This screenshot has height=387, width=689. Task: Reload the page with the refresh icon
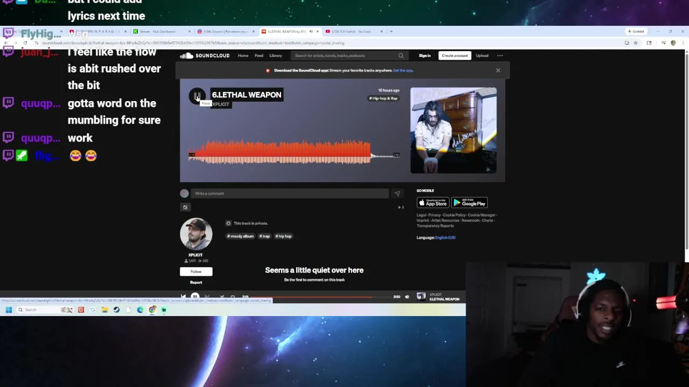(x=25, y=42)
